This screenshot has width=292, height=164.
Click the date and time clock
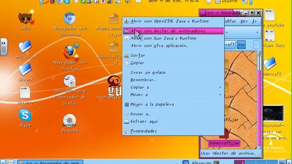[173, 1]
